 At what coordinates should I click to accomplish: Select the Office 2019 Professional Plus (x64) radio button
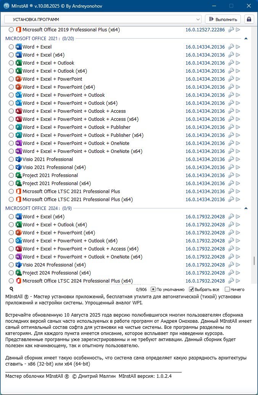click(x=11, y=30)
